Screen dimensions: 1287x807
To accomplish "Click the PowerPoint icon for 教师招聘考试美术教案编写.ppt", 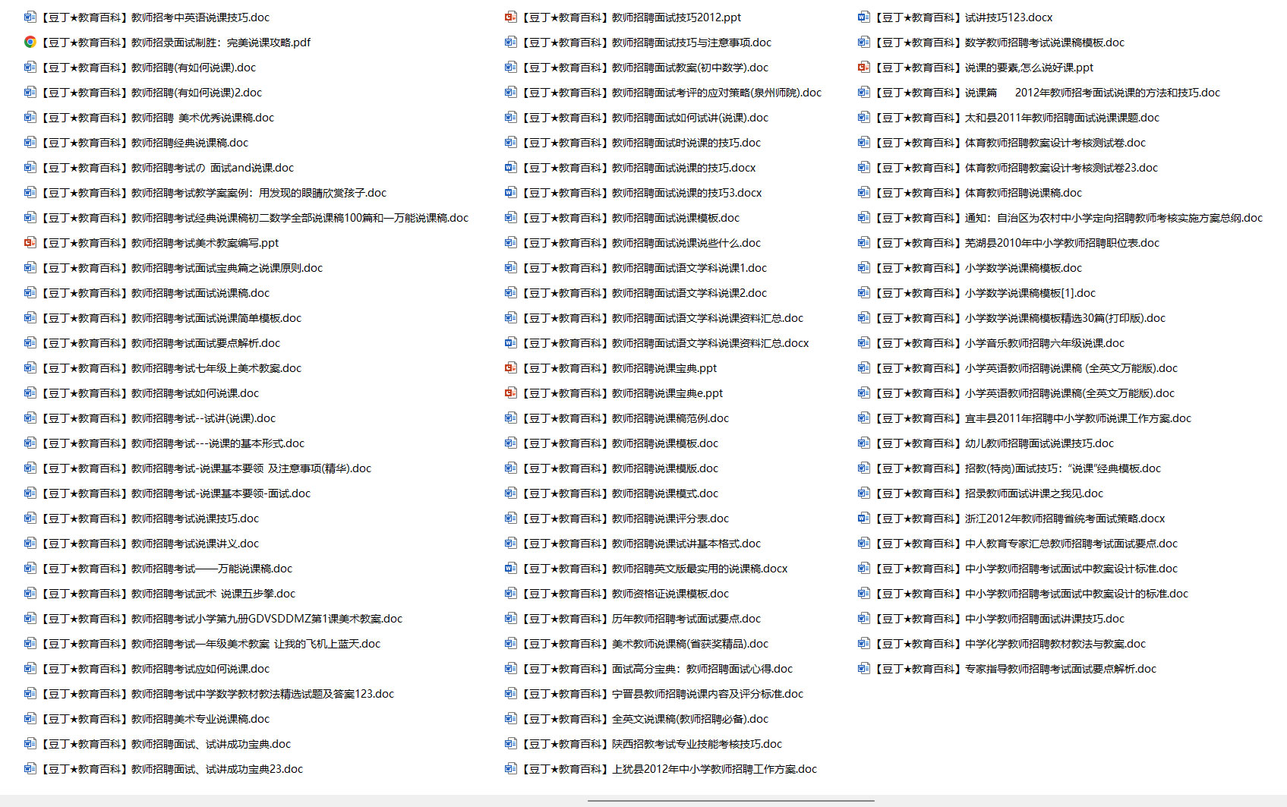I will click(x=30, y=242).
